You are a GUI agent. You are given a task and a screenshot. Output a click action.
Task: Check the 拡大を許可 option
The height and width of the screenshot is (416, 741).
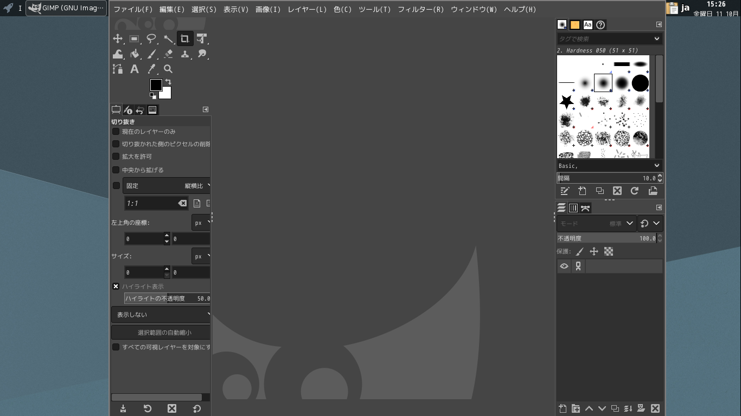(116, 156)
